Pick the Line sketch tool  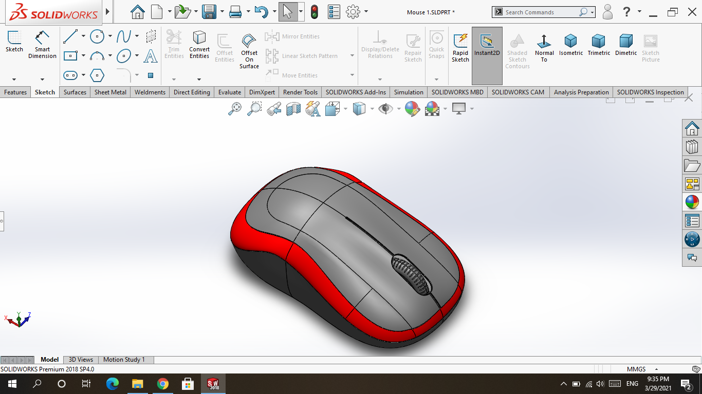coord(70,36)
